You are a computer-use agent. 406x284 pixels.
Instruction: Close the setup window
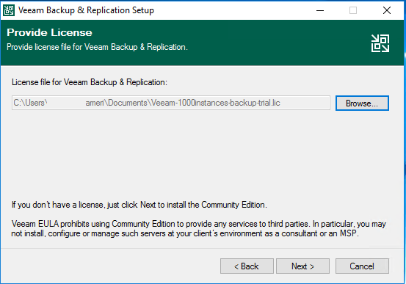[387, 10]
